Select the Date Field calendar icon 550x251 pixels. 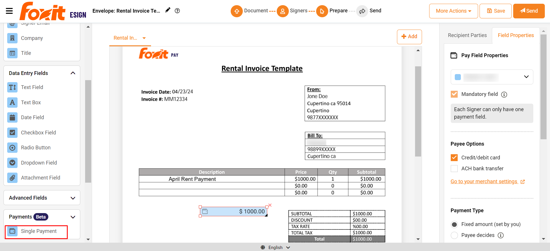[12, 117]
